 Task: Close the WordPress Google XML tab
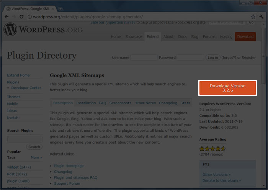tap(53, 9)
